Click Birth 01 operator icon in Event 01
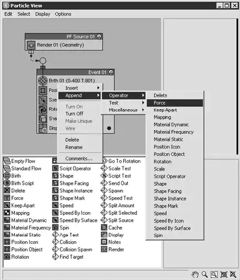The width and height of the screenshot is (240, 280). [x=43, y=81]
